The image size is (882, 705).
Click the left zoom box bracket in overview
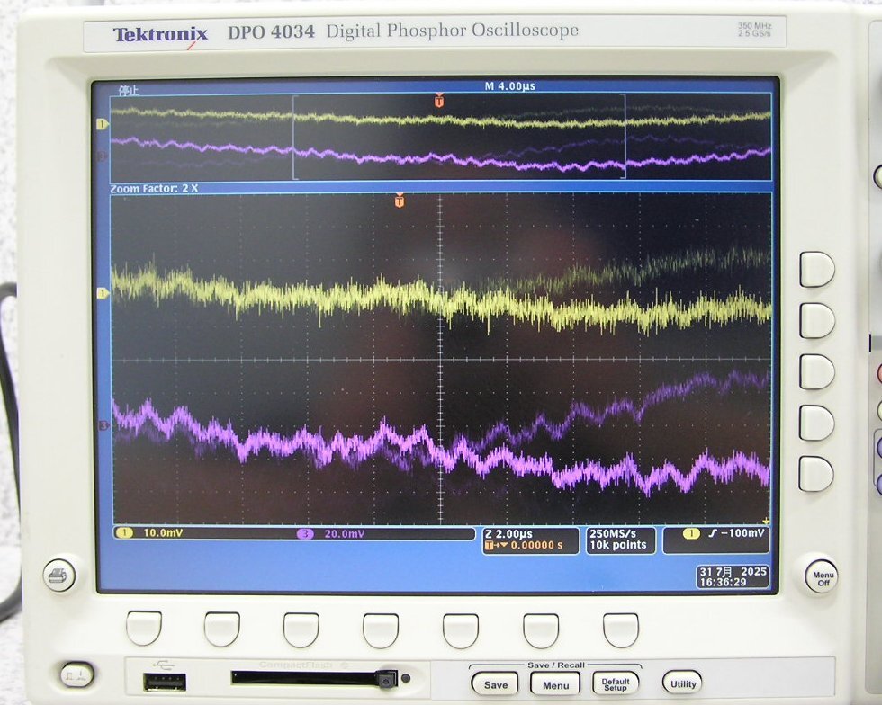295,136
